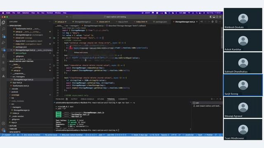Switch to the DEBUG CONSOLE panel tab
264x148 pixels.
[x=87, y=99]
